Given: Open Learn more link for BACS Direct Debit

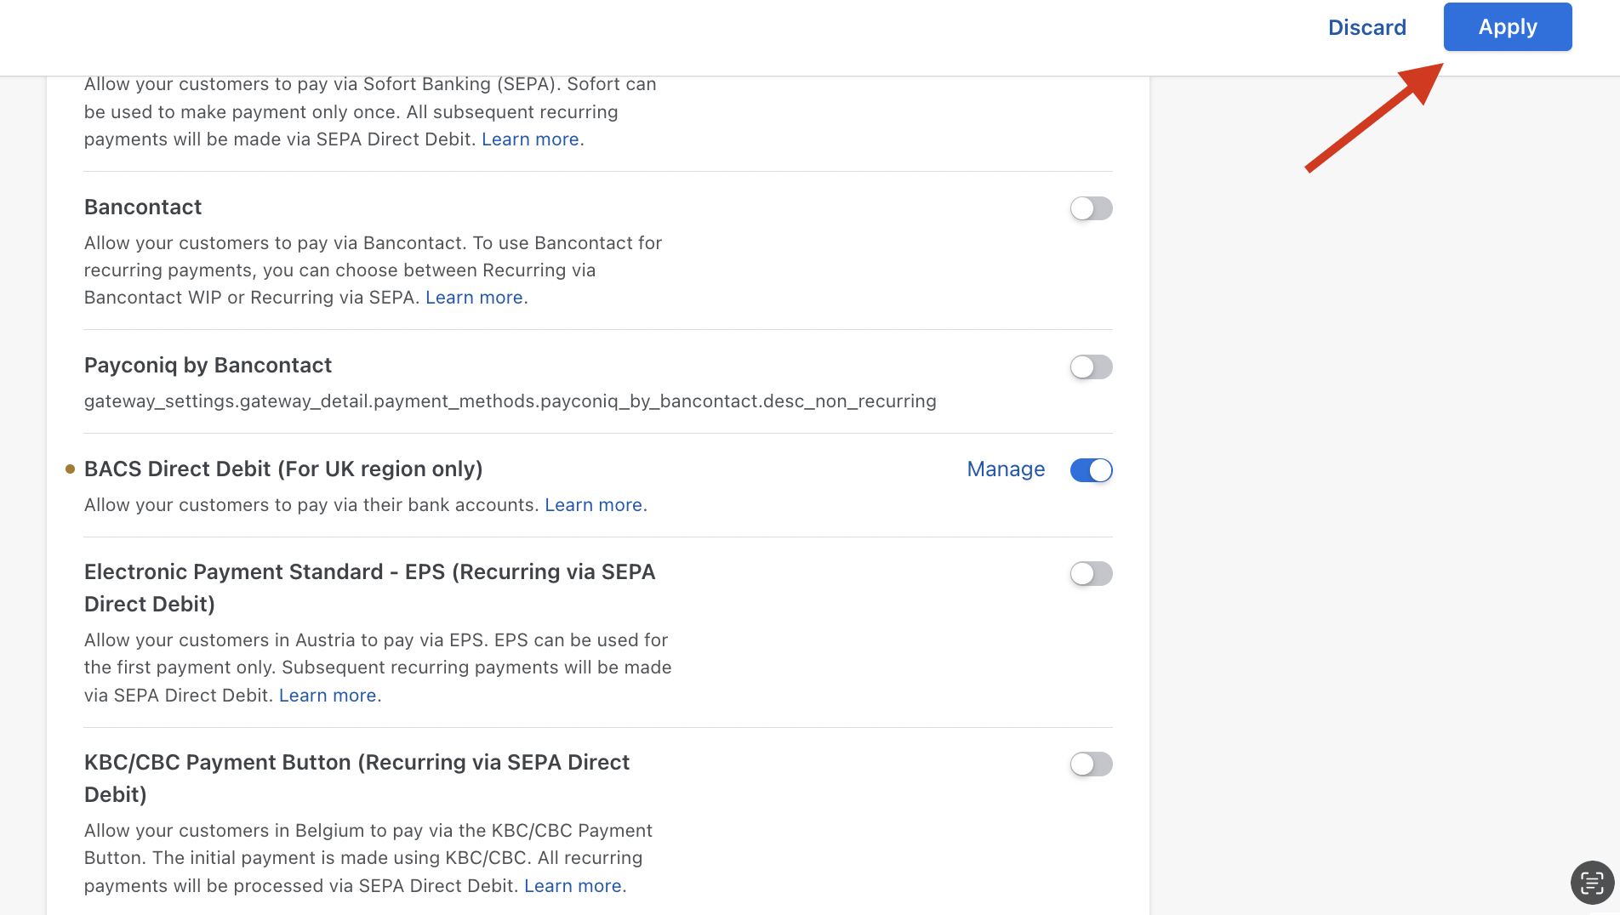Looking at the screenshot, I should 595,505.
